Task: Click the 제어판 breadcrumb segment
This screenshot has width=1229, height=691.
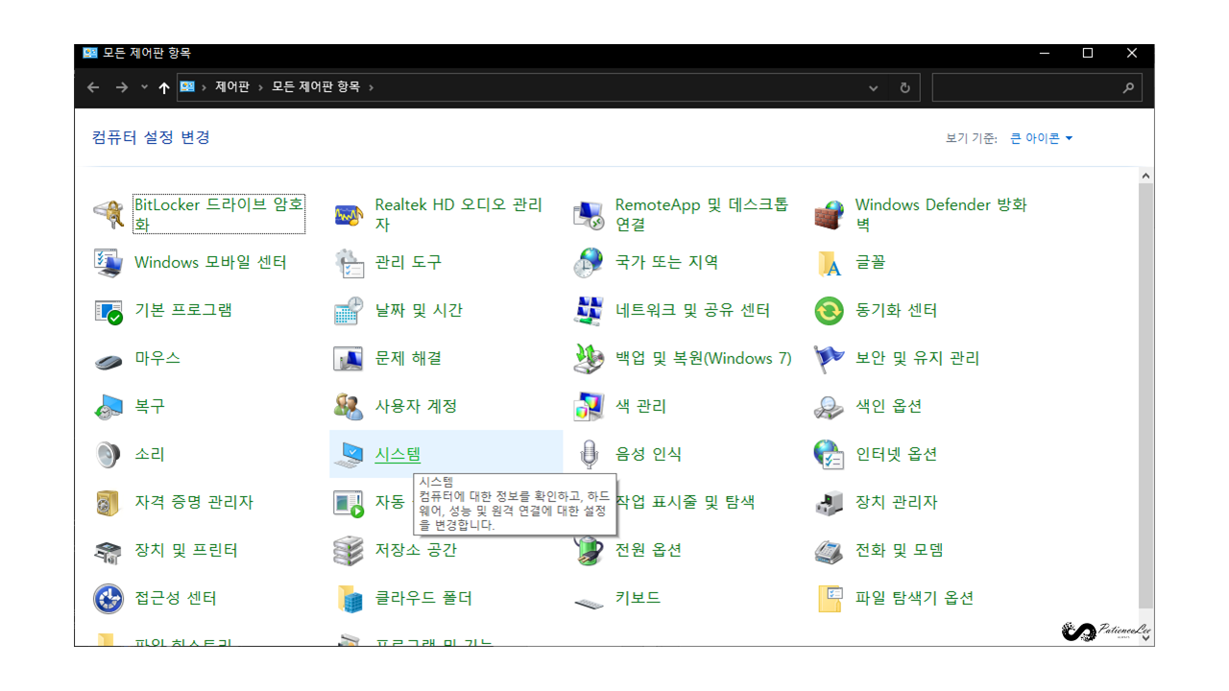Action: pyautogui.click(x=232, y=86)
